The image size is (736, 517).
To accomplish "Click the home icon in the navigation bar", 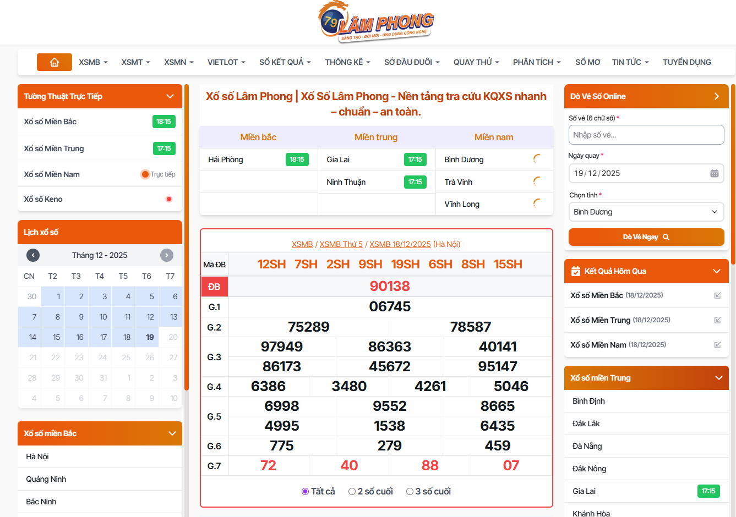I will tap(54, 62).
